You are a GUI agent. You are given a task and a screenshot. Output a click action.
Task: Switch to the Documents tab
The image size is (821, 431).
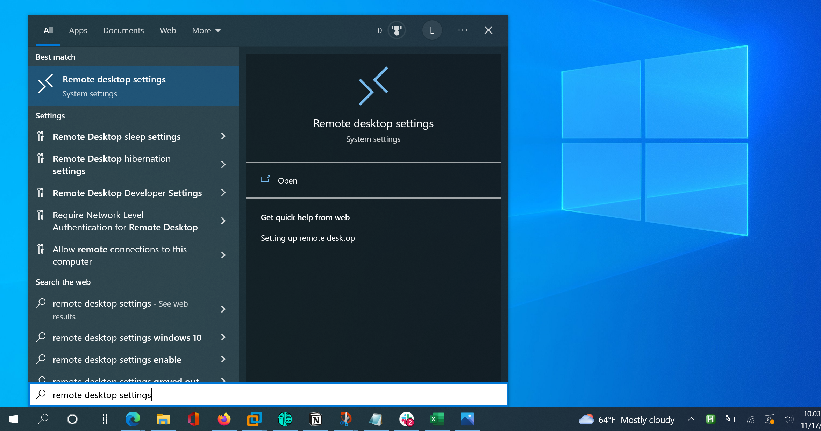[123, 30]
